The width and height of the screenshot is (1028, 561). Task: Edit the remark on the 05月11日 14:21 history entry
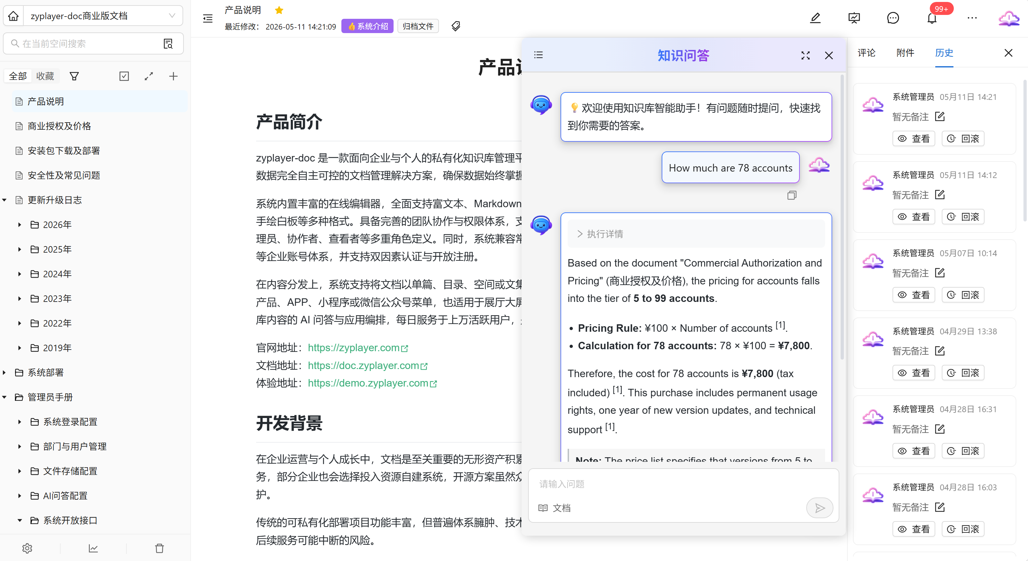click(940, 117)
